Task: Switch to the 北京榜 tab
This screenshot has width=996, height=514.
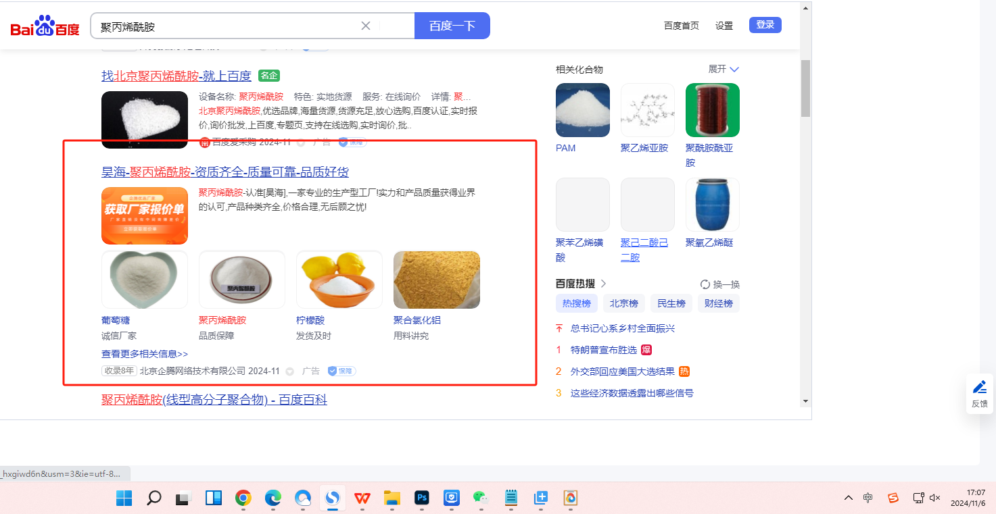Action: click(x=624, y=303)
